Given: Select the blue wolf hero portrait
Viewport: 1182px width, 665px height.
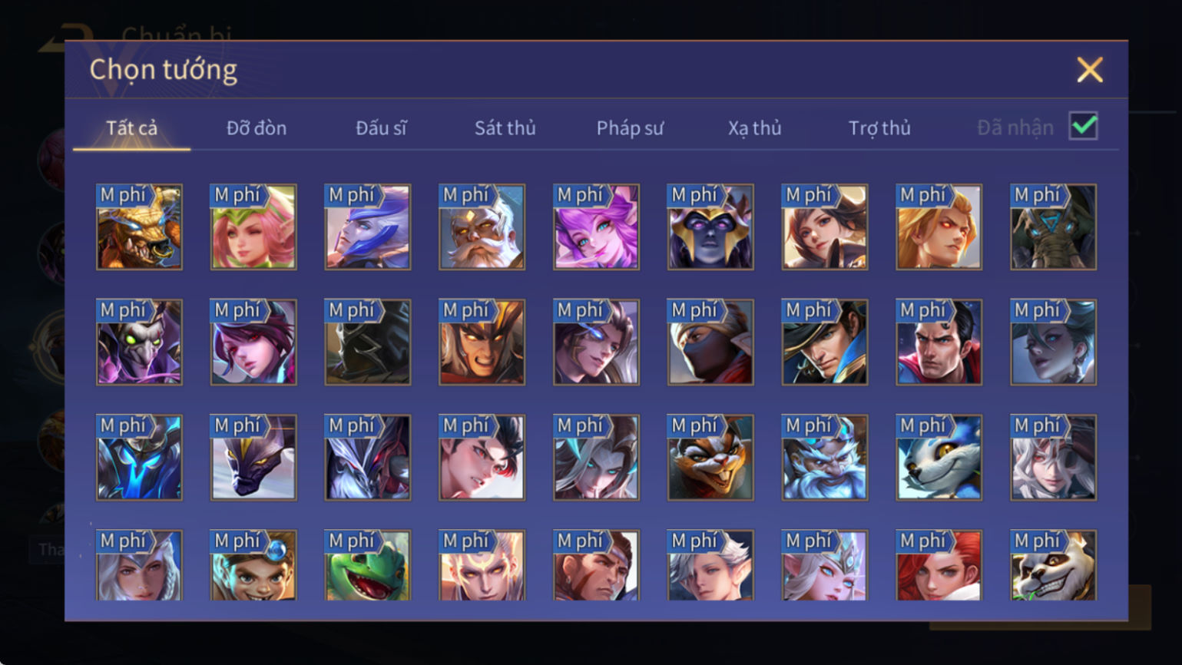Looking at the screenshot, I should (939, 458).
